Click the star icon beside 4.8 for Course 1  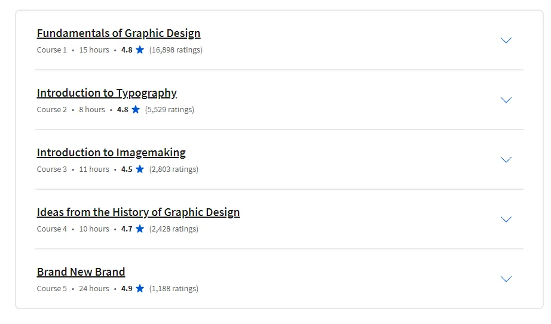140,50
